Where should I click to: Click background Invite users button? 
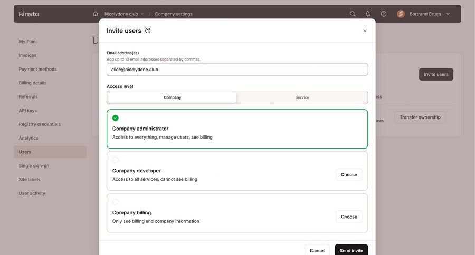(436, 74)
